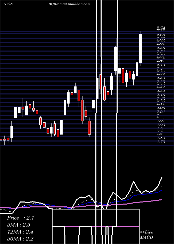Viewport: 174px width, 244px height.
Task: Click the 1.79 price axis label
Action: (161, 142)
